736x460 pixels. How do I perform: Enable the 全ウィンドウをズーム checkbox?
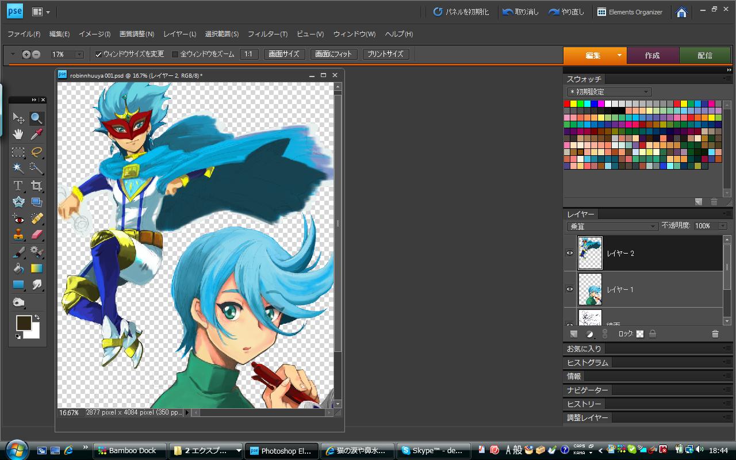click(x=175, y=54)
